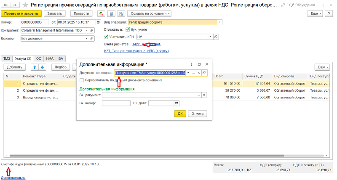337x180 pixels.
Task: Open the Договор record icon
Action: click(92, 38)
